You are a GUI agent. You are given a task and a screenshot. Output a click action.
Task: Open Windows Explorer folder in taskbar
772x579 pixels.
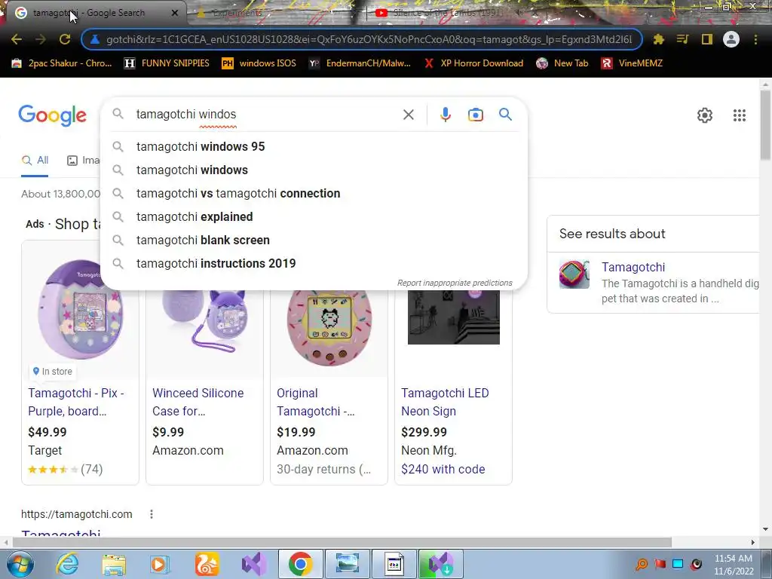point(114,564)
